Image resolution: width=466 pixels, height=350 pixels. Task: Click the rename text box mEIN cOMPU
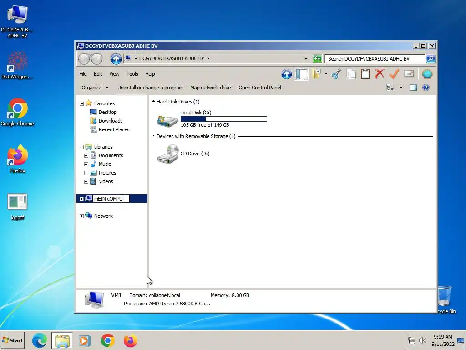pos(111,199)
